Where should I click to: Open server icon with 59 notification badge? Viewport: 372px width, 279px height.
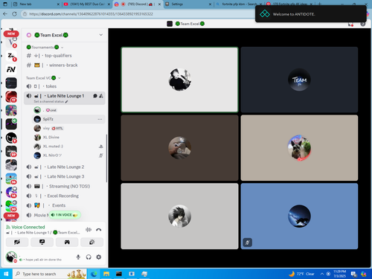11,151
